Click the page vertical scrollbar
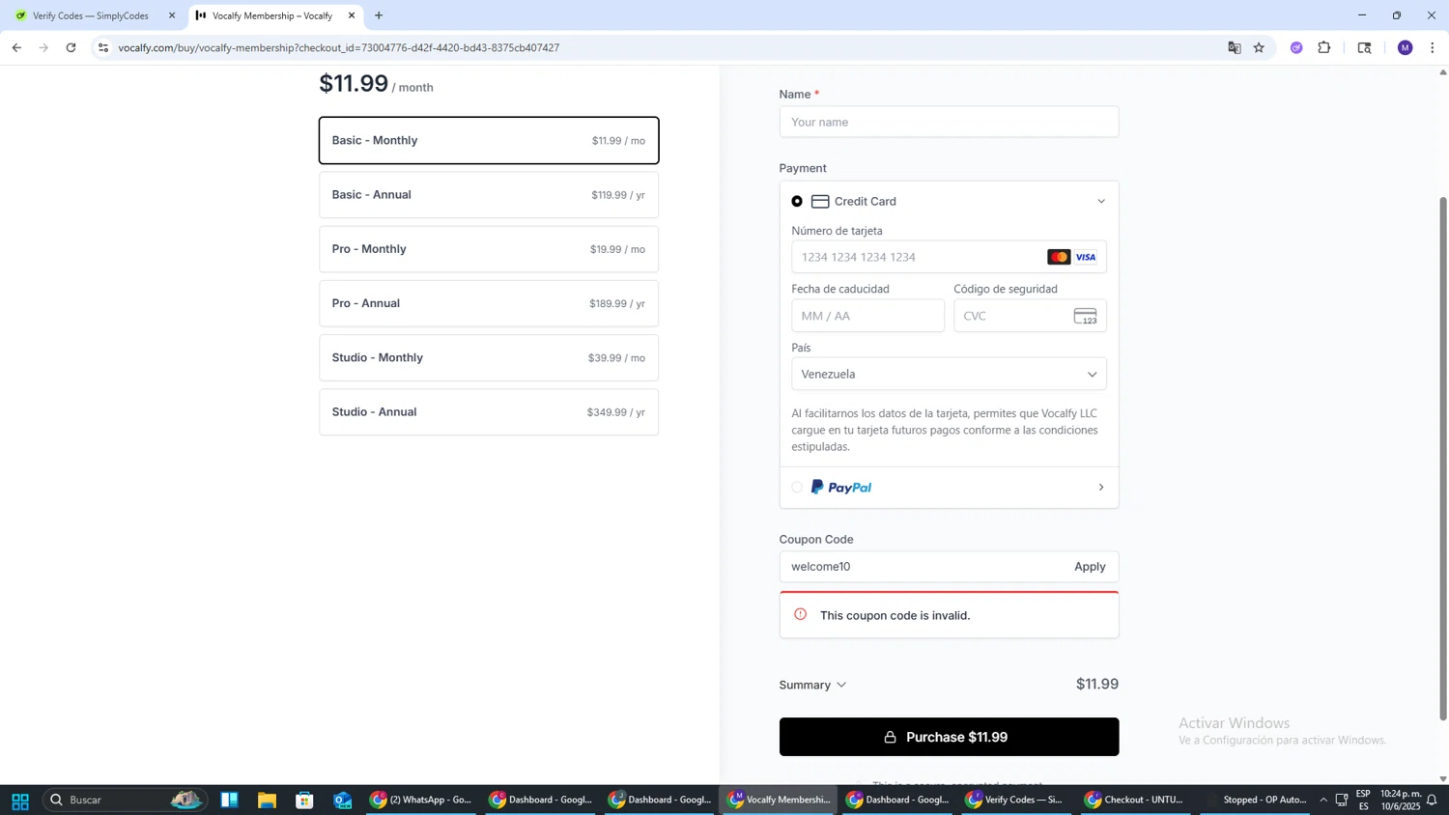Image resolution: width=1449 pixels, height=815 pixels. coord(1443,459)
